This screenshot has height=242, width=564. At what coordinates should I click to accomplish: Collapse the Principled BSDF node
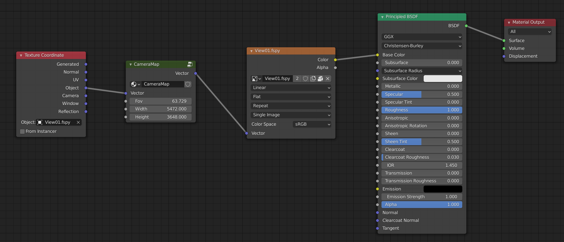(x=382, y=17)
